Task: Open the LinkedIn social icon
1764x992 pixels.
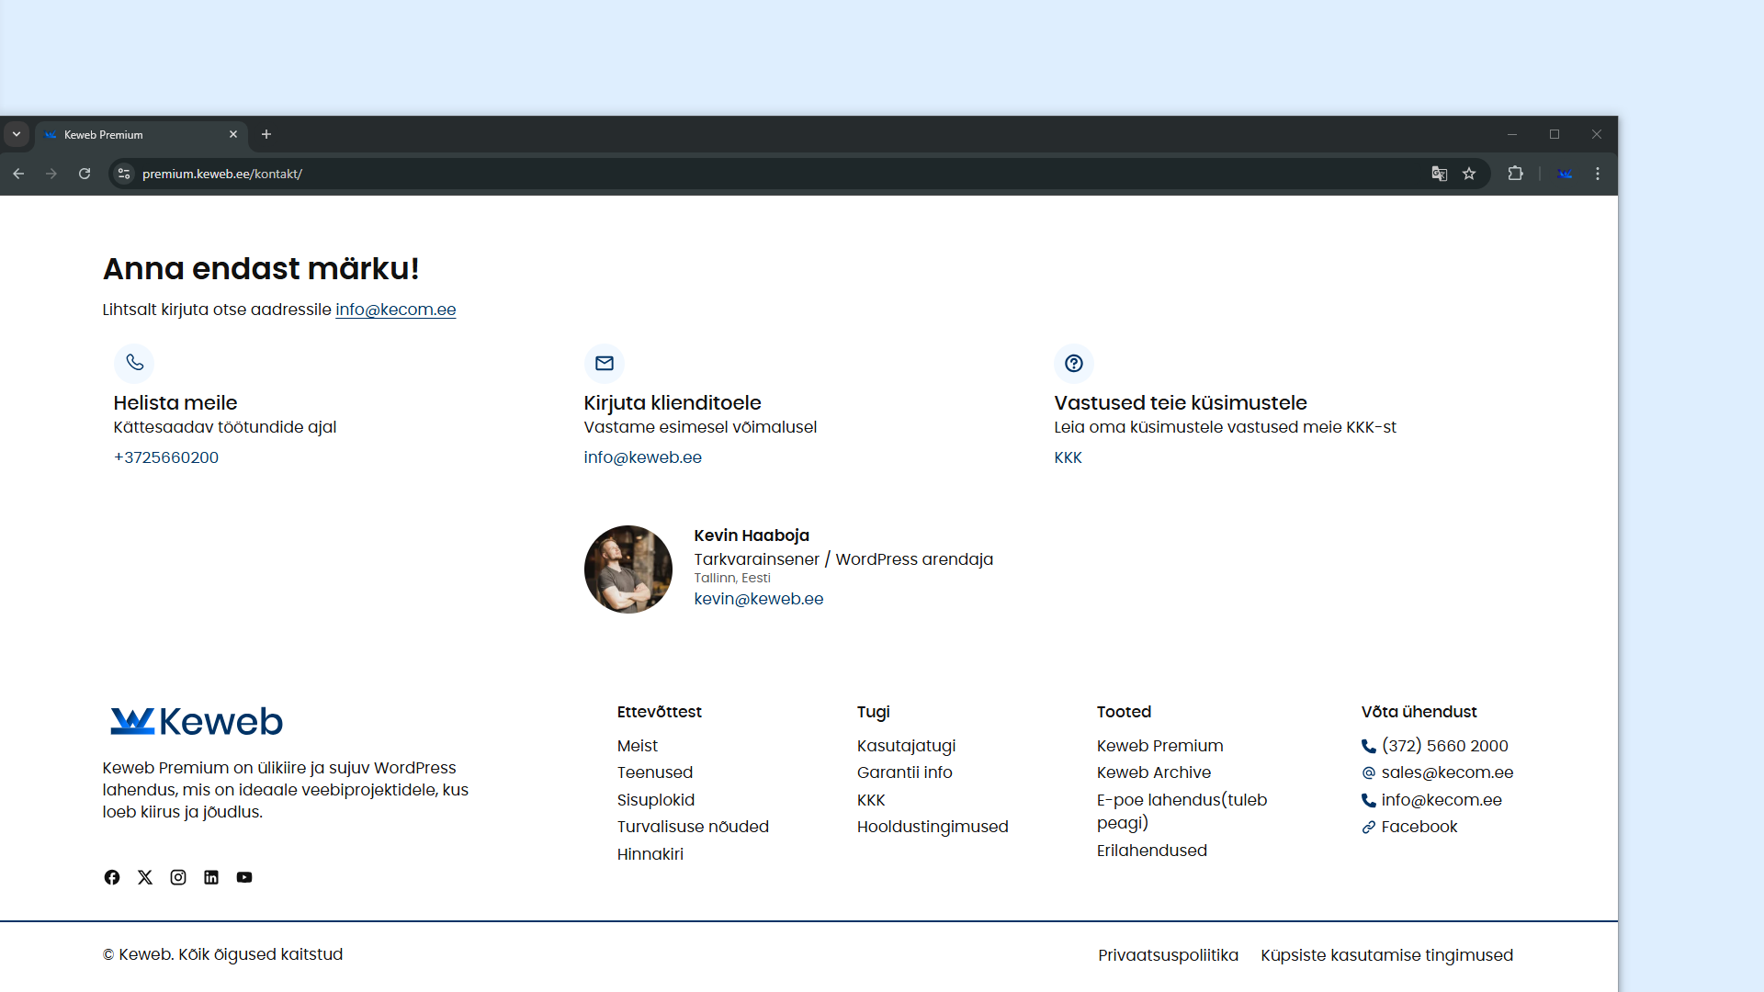Action: coord(211,877)
